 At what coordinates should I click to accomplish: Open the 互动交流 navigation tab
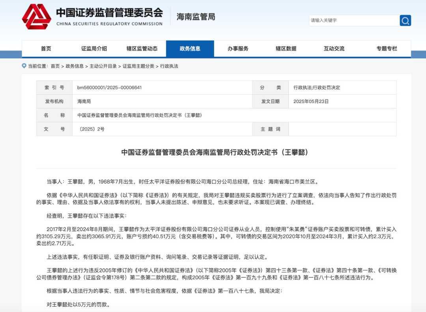334,49
